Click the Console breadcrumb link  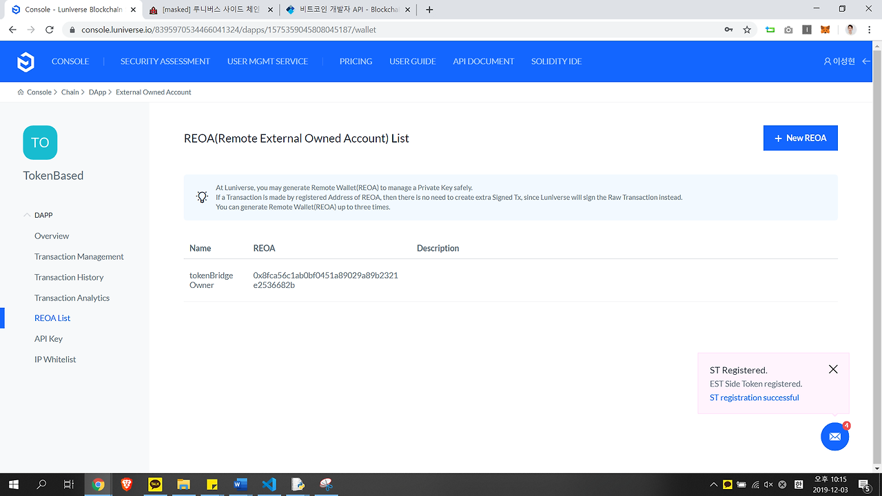tap(39, 92)
